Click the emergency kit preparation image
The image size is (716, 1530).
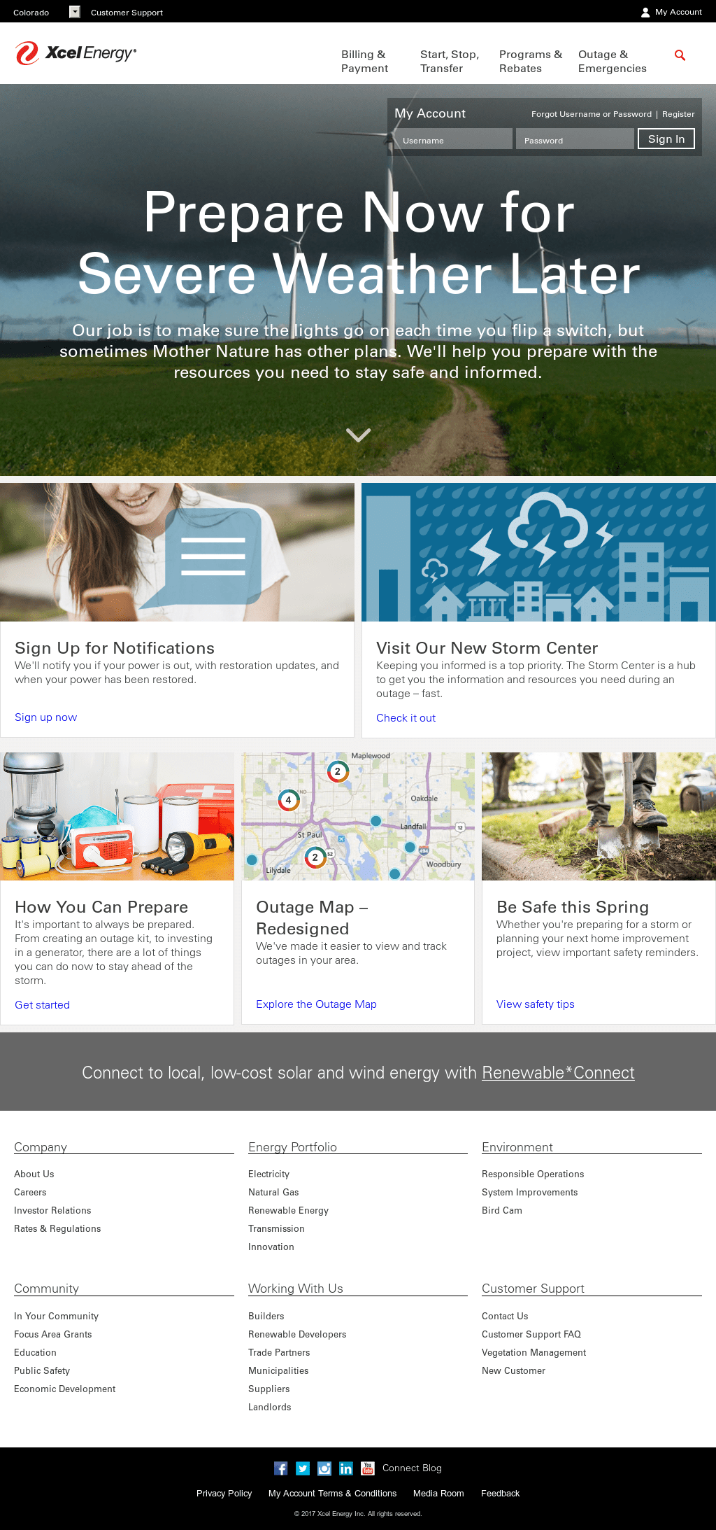coord(117,816)
